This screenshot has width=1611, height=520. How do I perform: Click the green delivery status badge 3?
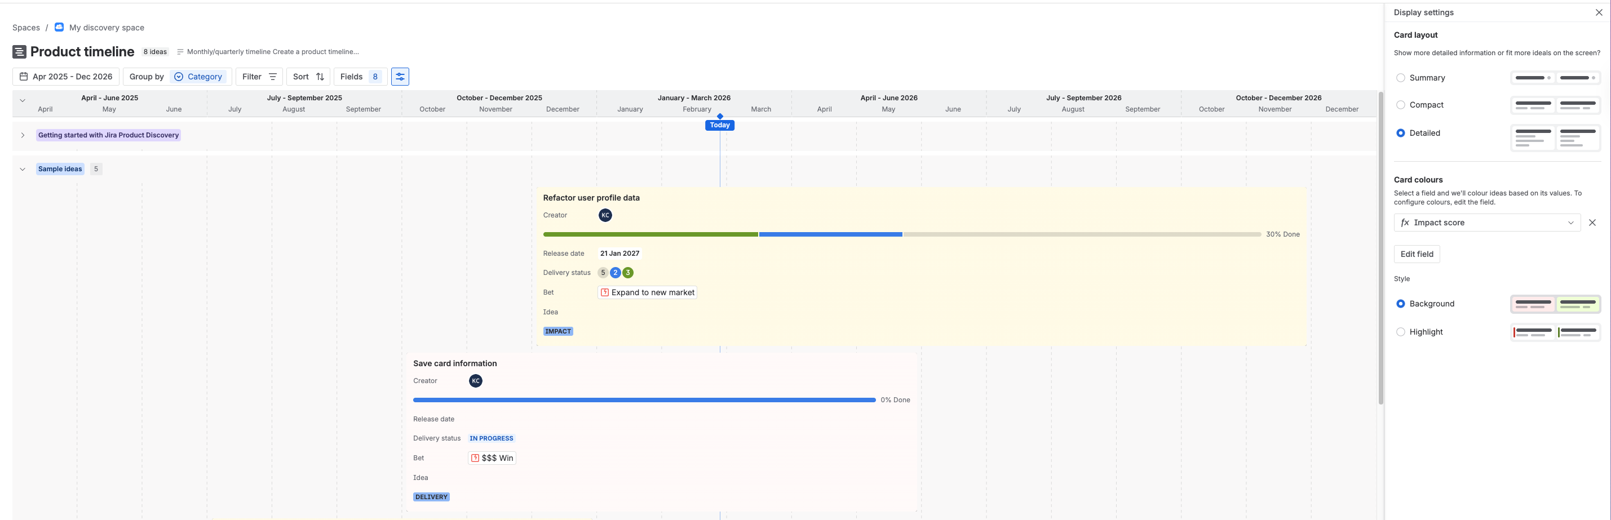tap(628, 273)
